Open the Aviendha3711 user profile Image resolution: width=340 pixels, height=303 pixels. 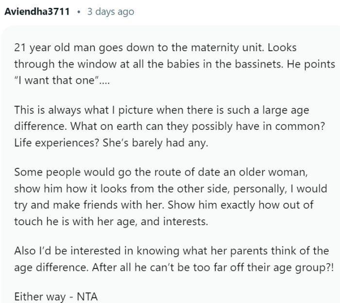pos(37,12)
